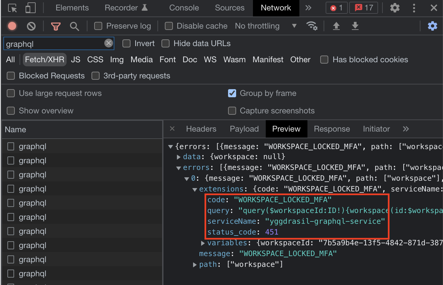Expand the variables object in Preview
The image size is (443, 285).
[x=203, y=243]
